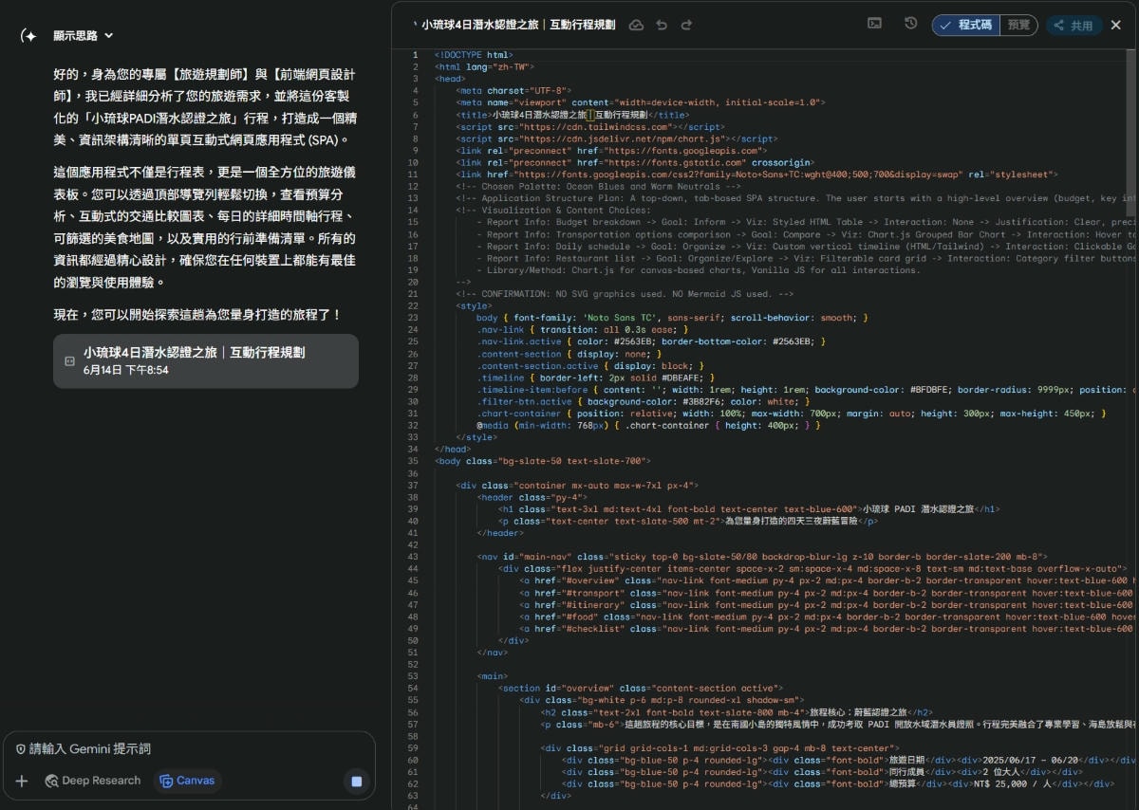
Task: Click the href="#food" anchor line
Action: (x=827, y=617)
